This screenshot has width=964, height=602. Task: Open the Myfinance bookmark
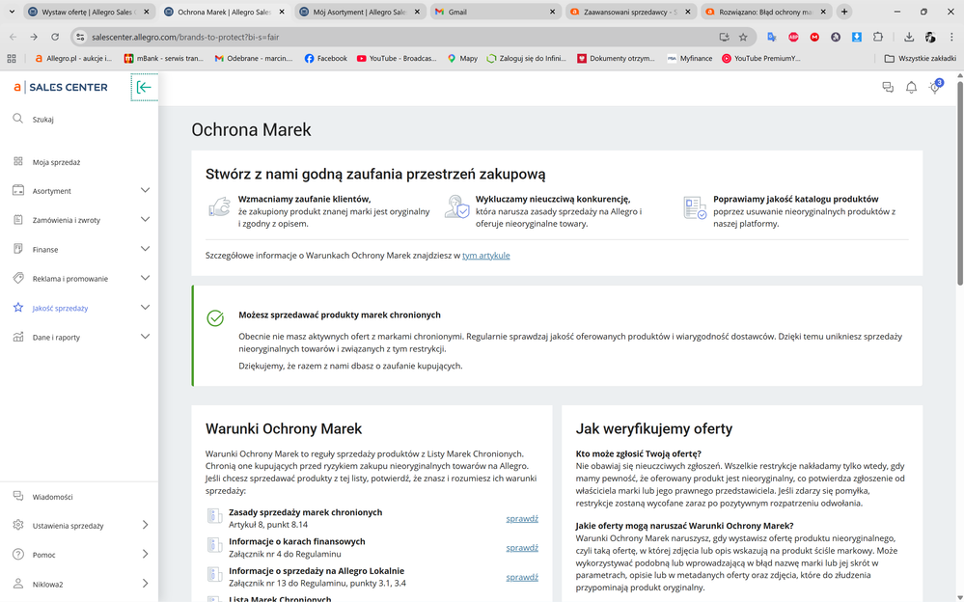[x=690, y=59]
